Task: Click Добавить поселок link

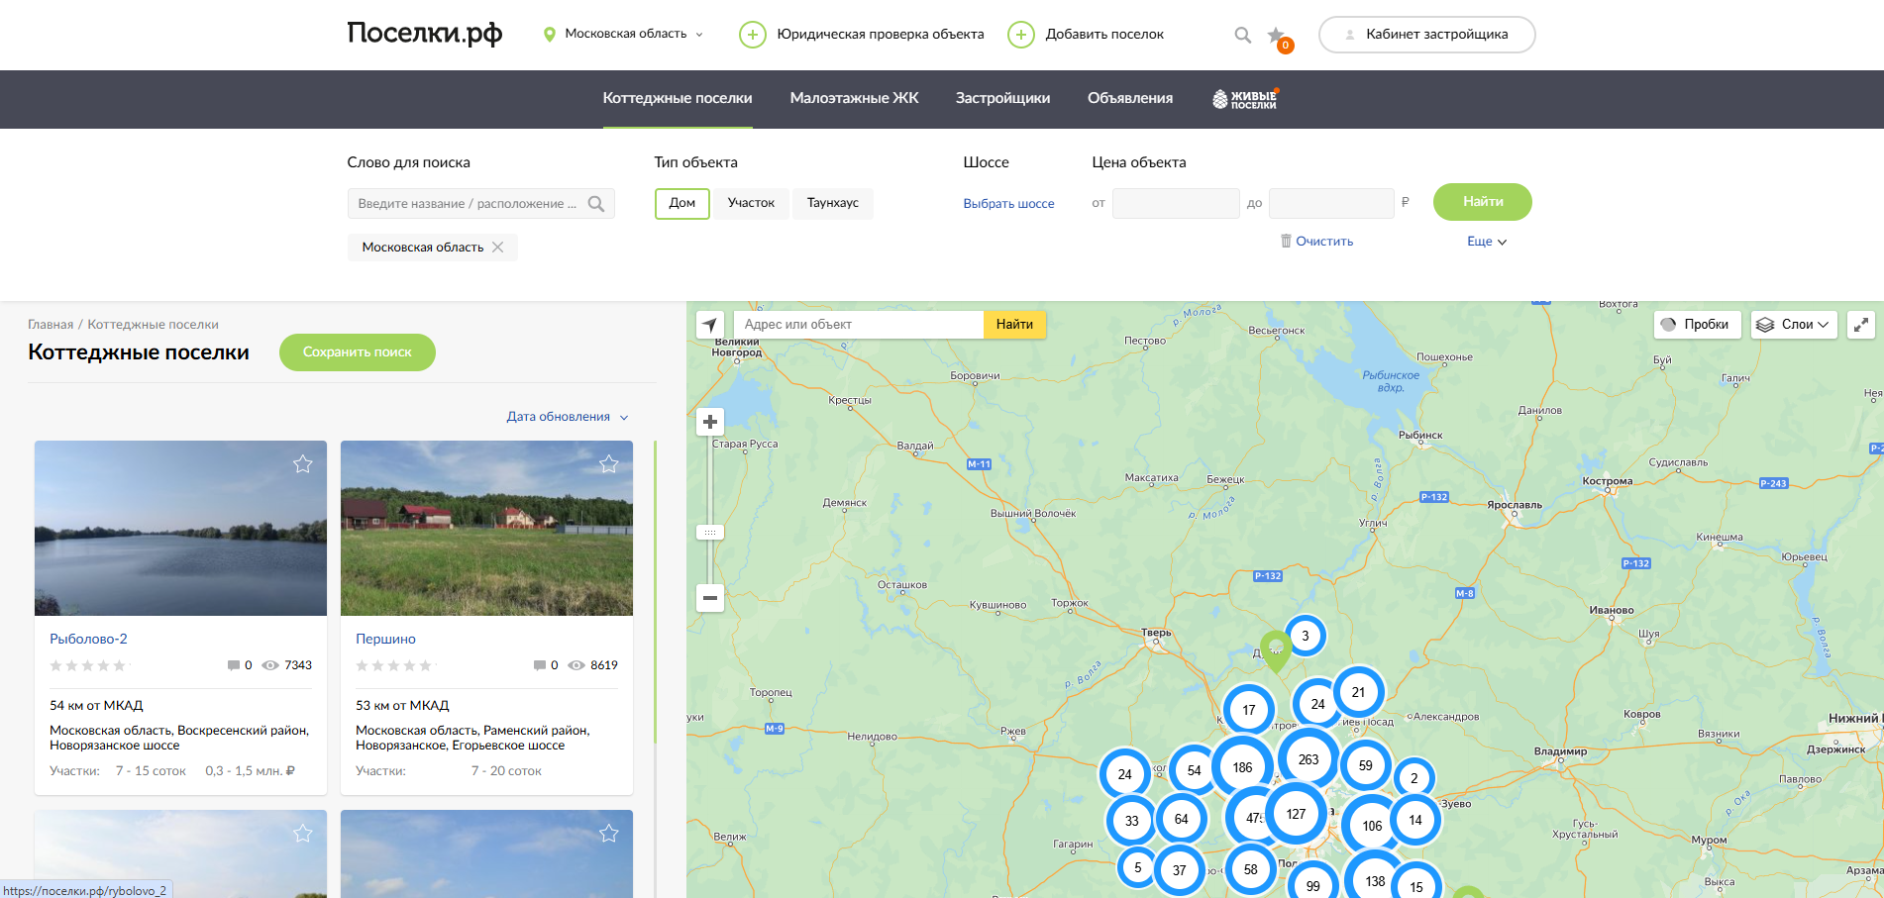Action: point(1104,35)
